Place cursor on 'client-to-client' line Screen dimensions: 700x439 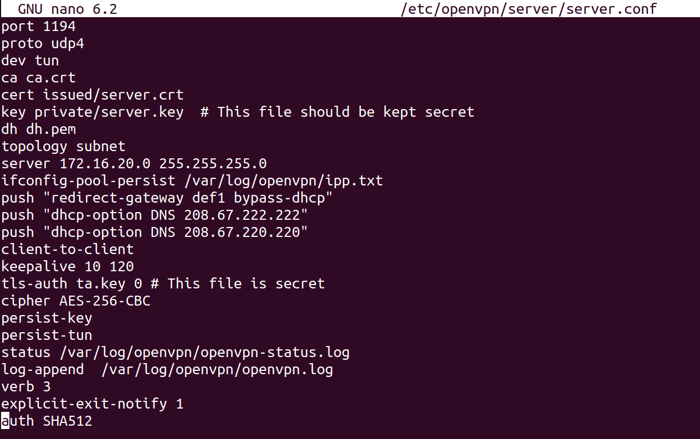point(67,249)
